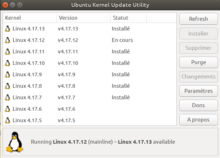This screenshot has width=220, height=158.
Task: Click version cell v4.17.11
Action: tap(68, 52)
